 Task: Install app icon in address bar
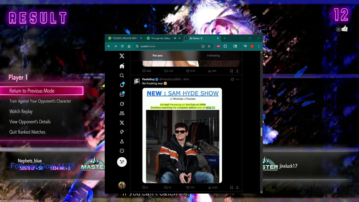click(x=203, y=46)
